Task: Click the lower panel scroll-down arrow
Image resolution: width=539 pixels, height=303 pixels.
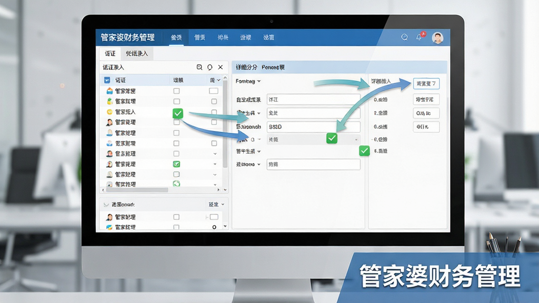Action: coord(225,226)
